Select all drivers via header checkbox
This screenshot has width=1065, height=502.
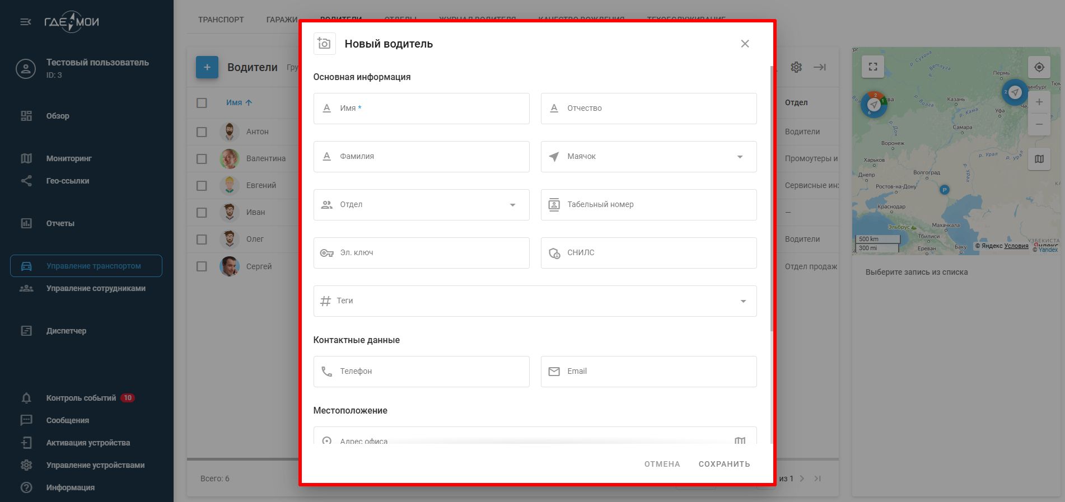pos(202,103)
